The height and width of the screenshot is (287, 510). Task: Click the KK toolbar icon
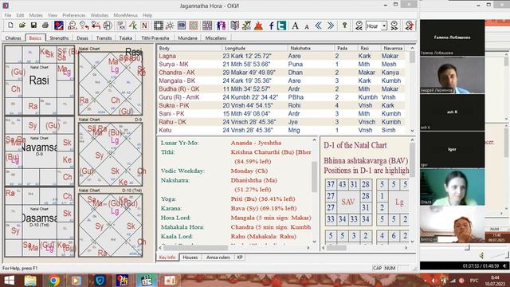[x=121, y=26]
